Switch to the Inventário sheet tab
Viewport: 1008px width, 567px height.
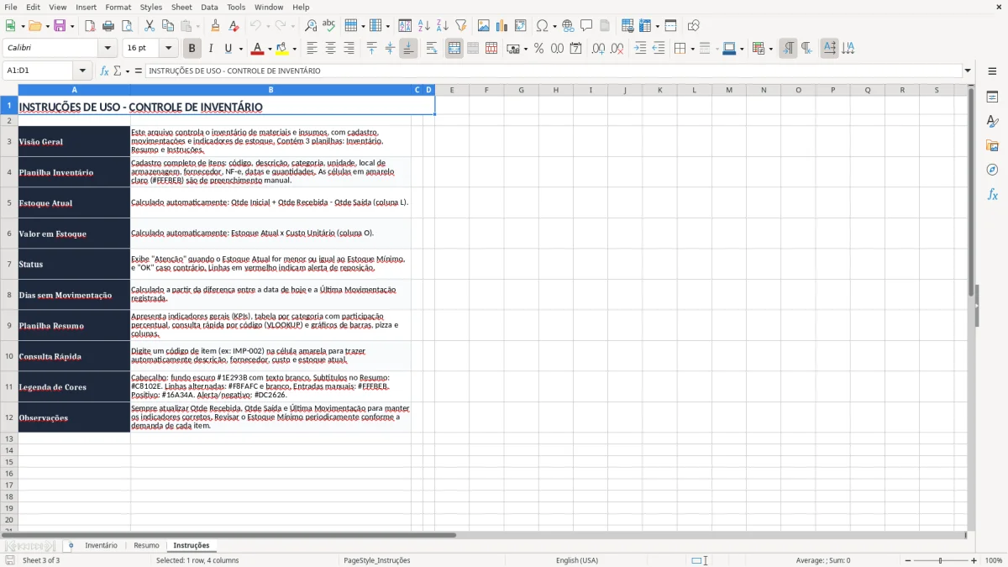pos(102,545)
